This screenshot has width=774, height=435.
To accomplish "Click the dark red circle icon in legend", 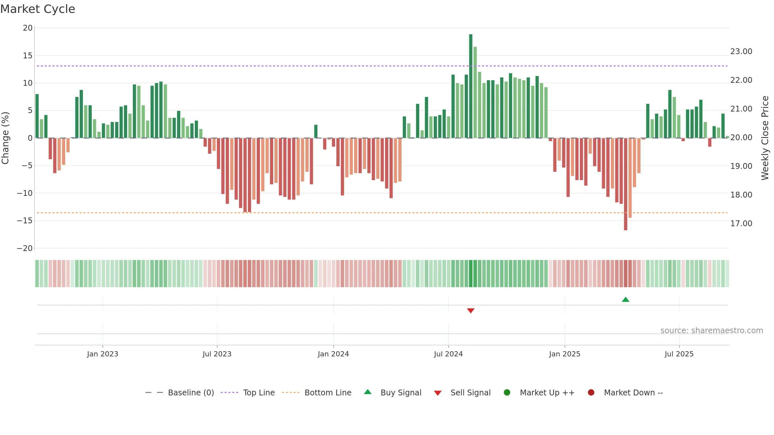I will tap(591, 392).
